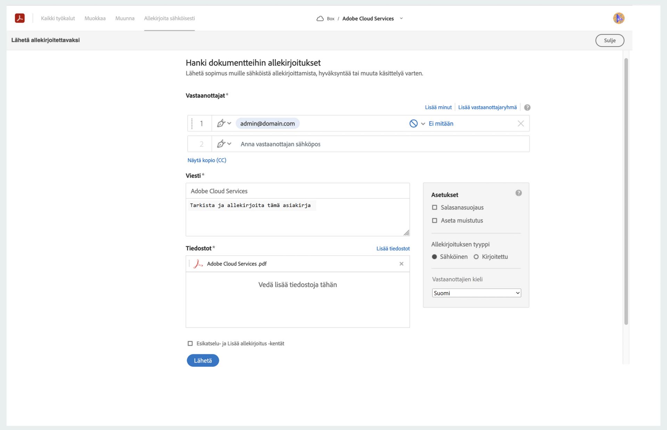Click the Box cloud icon in breadcrumb
This screenshot has width=667, height=430.
pos(320,18)
